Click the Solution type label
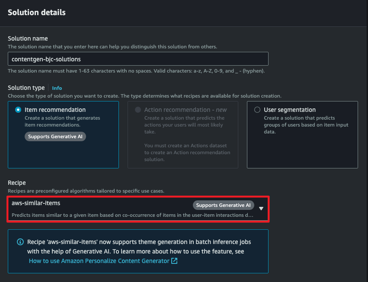Image resolution: width=368 pixels, height=282 pixels. tap(26, 88)
